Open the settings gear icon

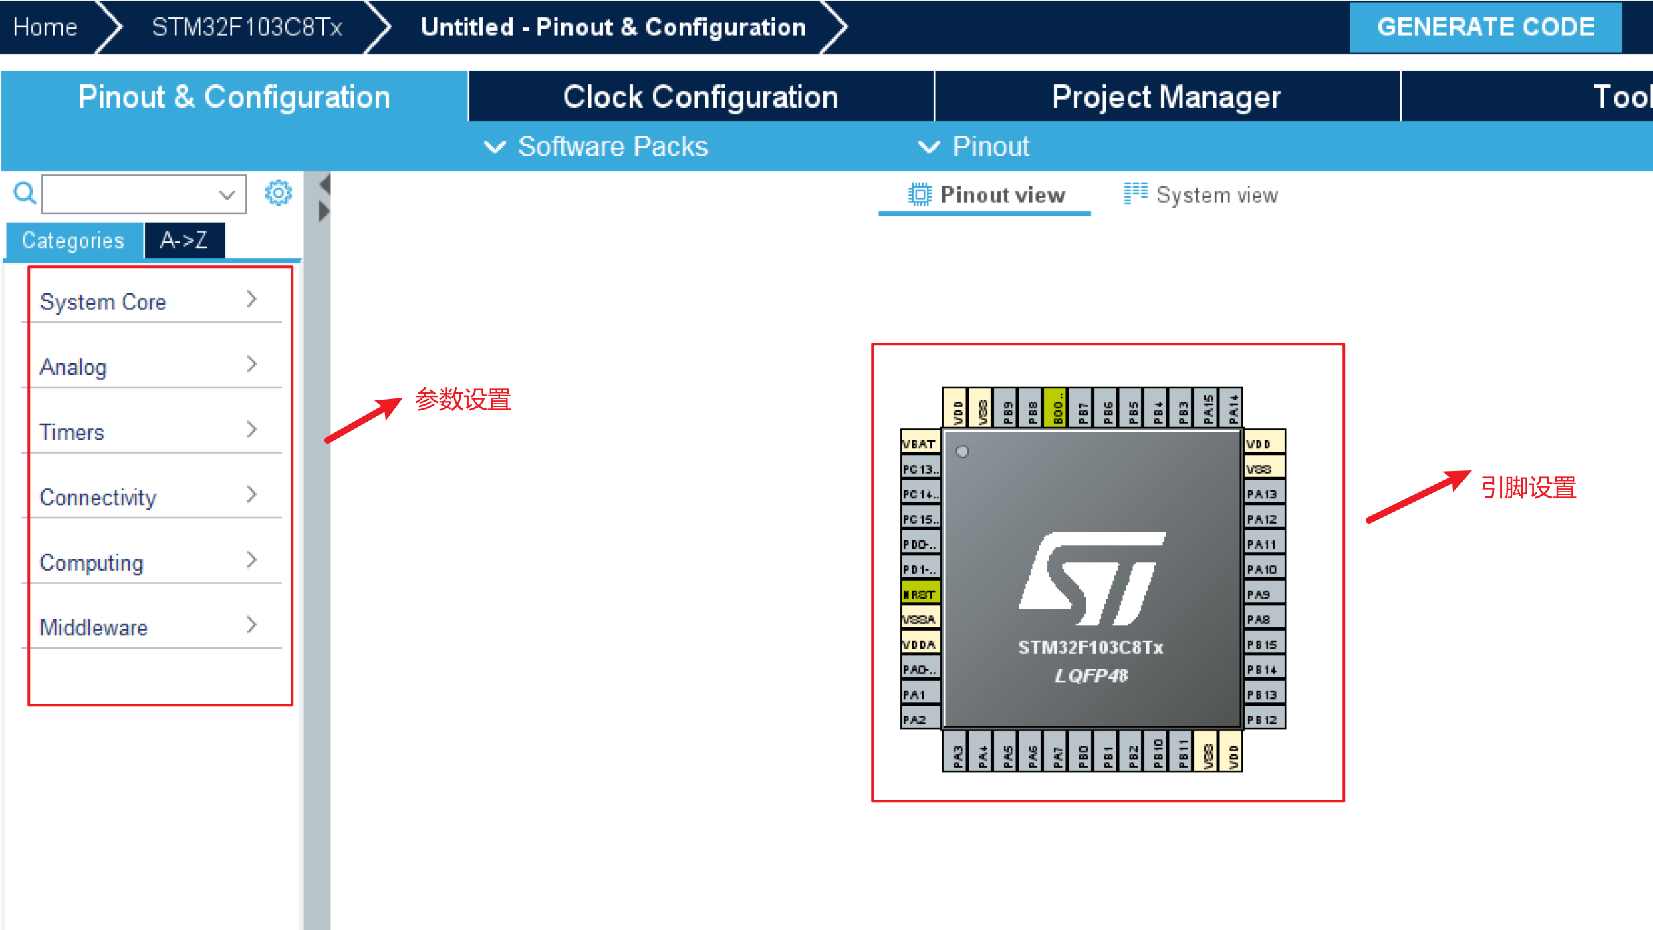pos(278,193)
